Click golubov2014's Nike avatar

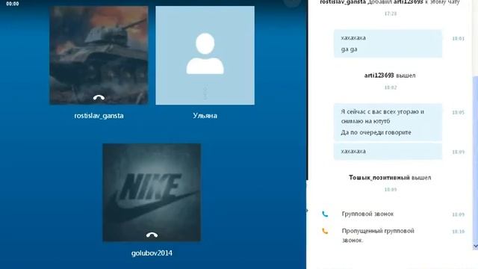pos(152,193)
